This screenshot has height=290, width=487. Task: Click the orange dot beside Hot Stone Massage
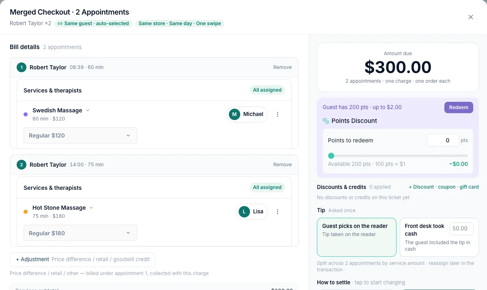(x=26, y=212)
